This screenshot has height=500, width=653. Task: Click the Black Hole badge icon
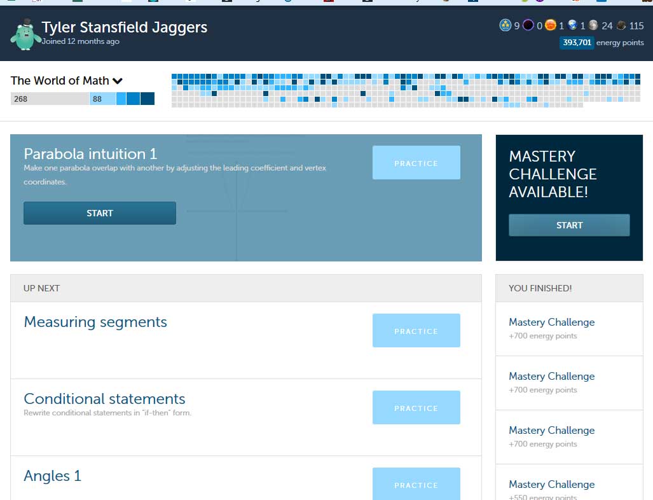(528, 25)
